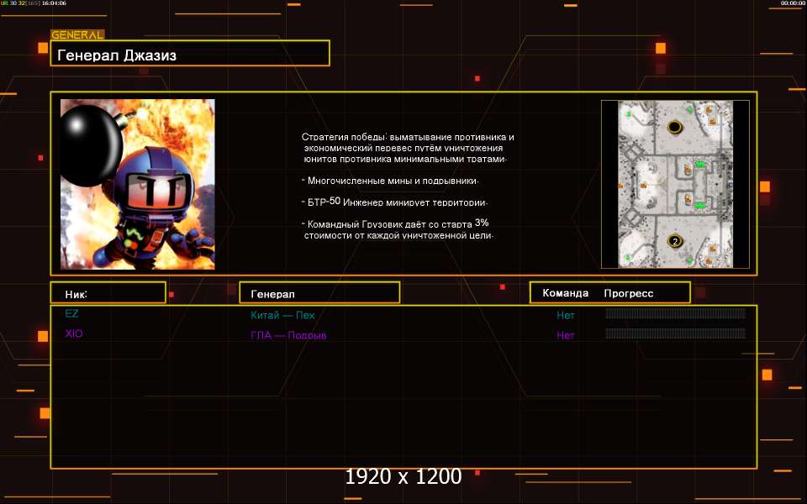This screenshot has width=807, height=504.
Task: Click bottom-left green supply marker on minimap
Action: tap(628, 257)
